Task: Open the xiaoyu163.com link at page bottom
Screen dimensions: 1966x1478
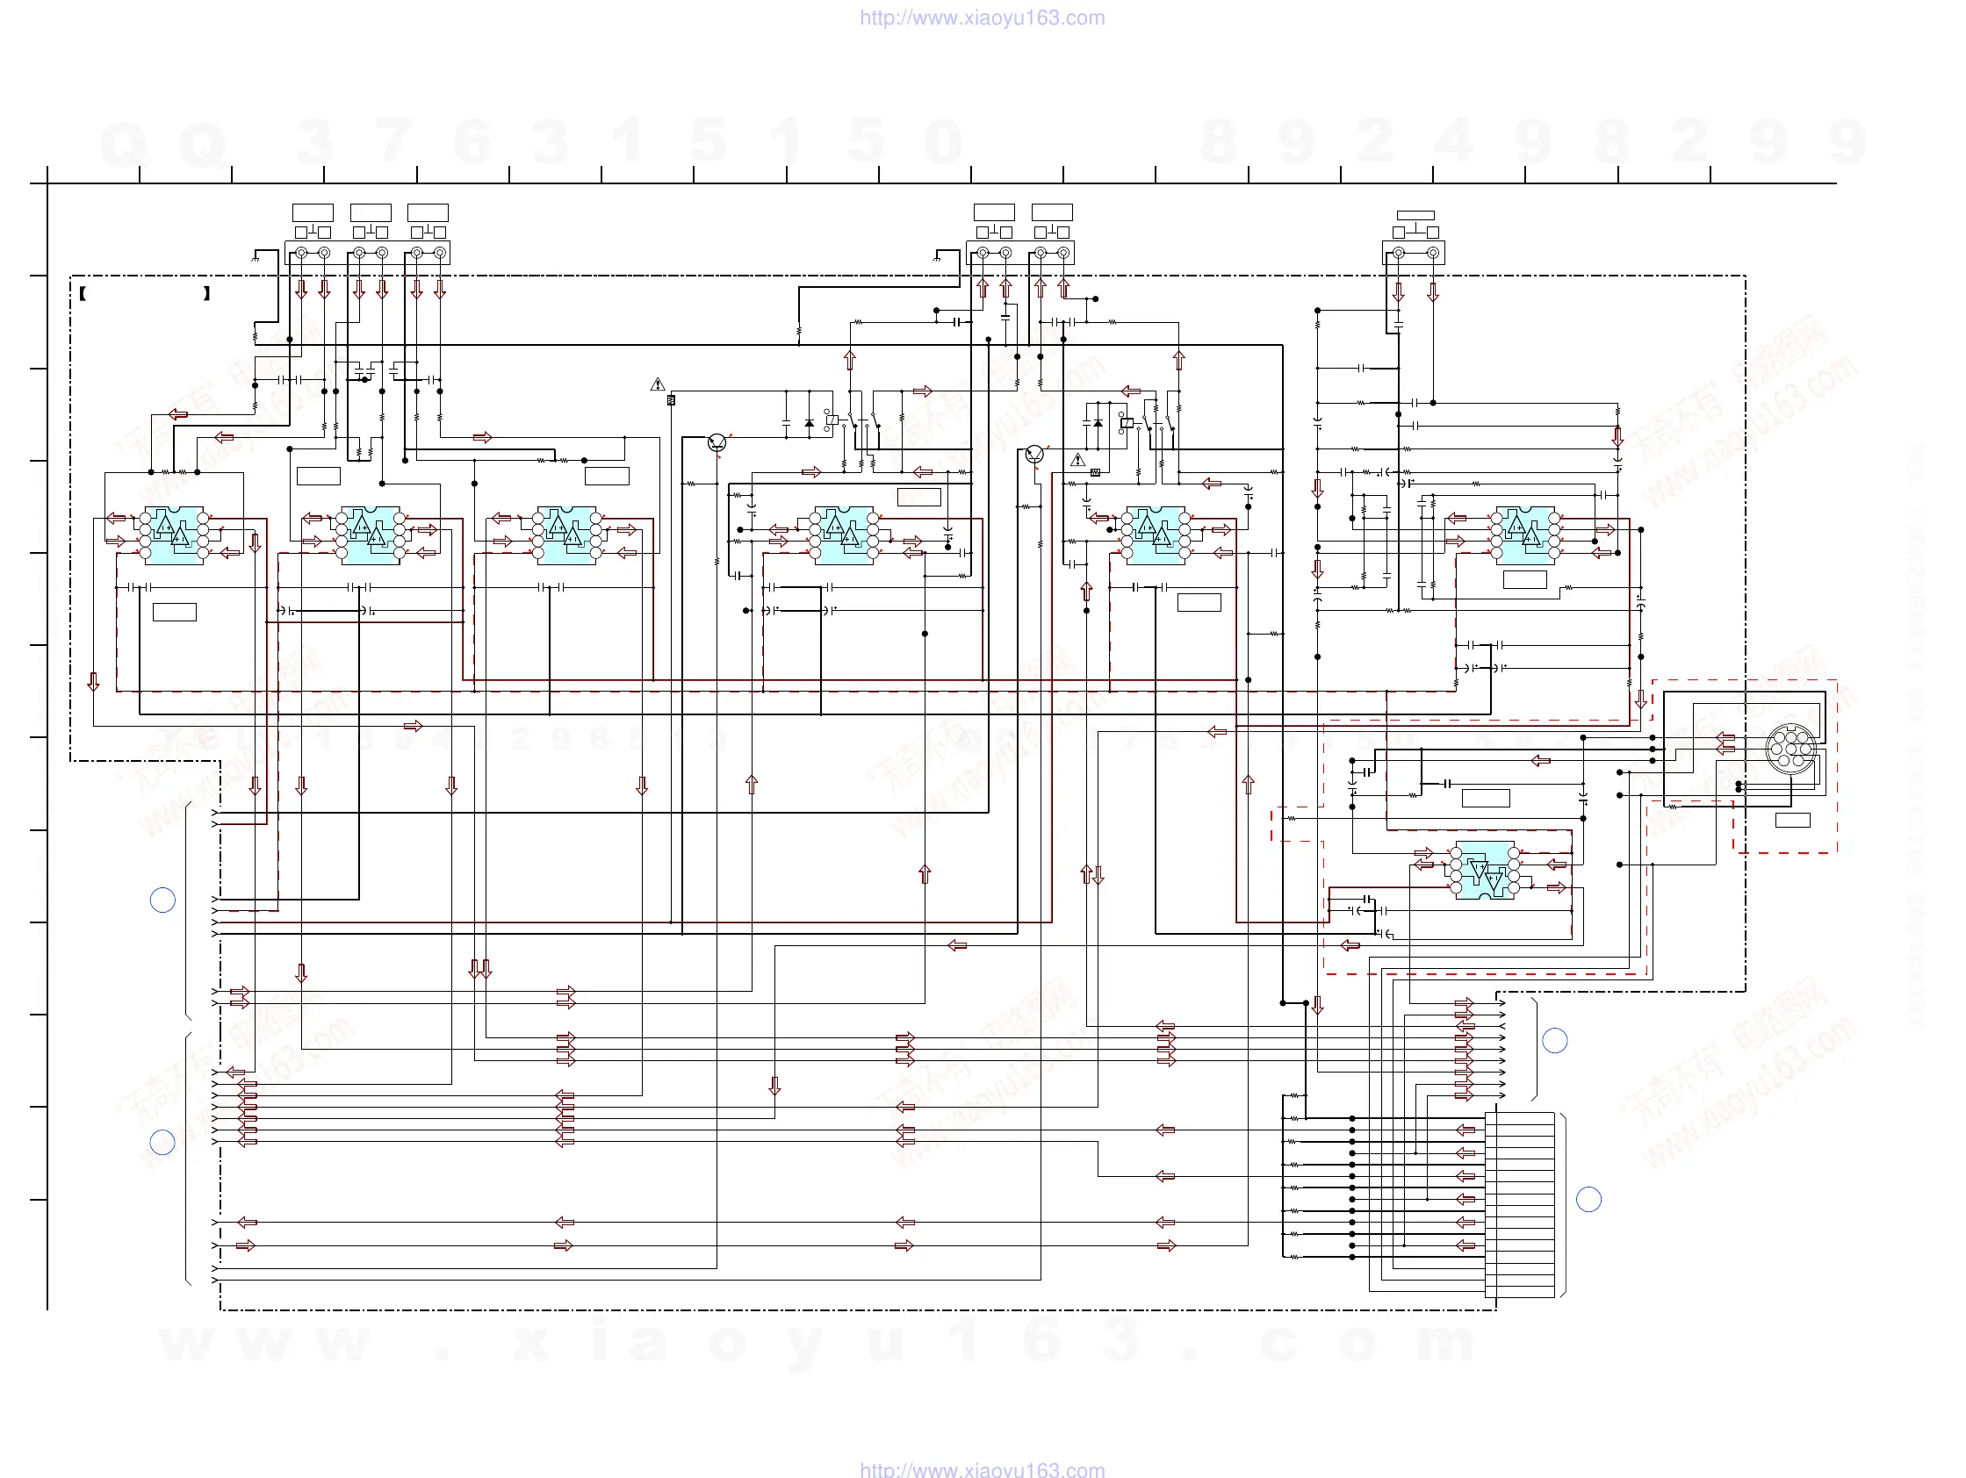Action: tap(982, 1469)
